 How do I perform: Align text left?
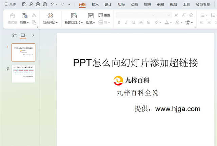(x=202, y=22)
